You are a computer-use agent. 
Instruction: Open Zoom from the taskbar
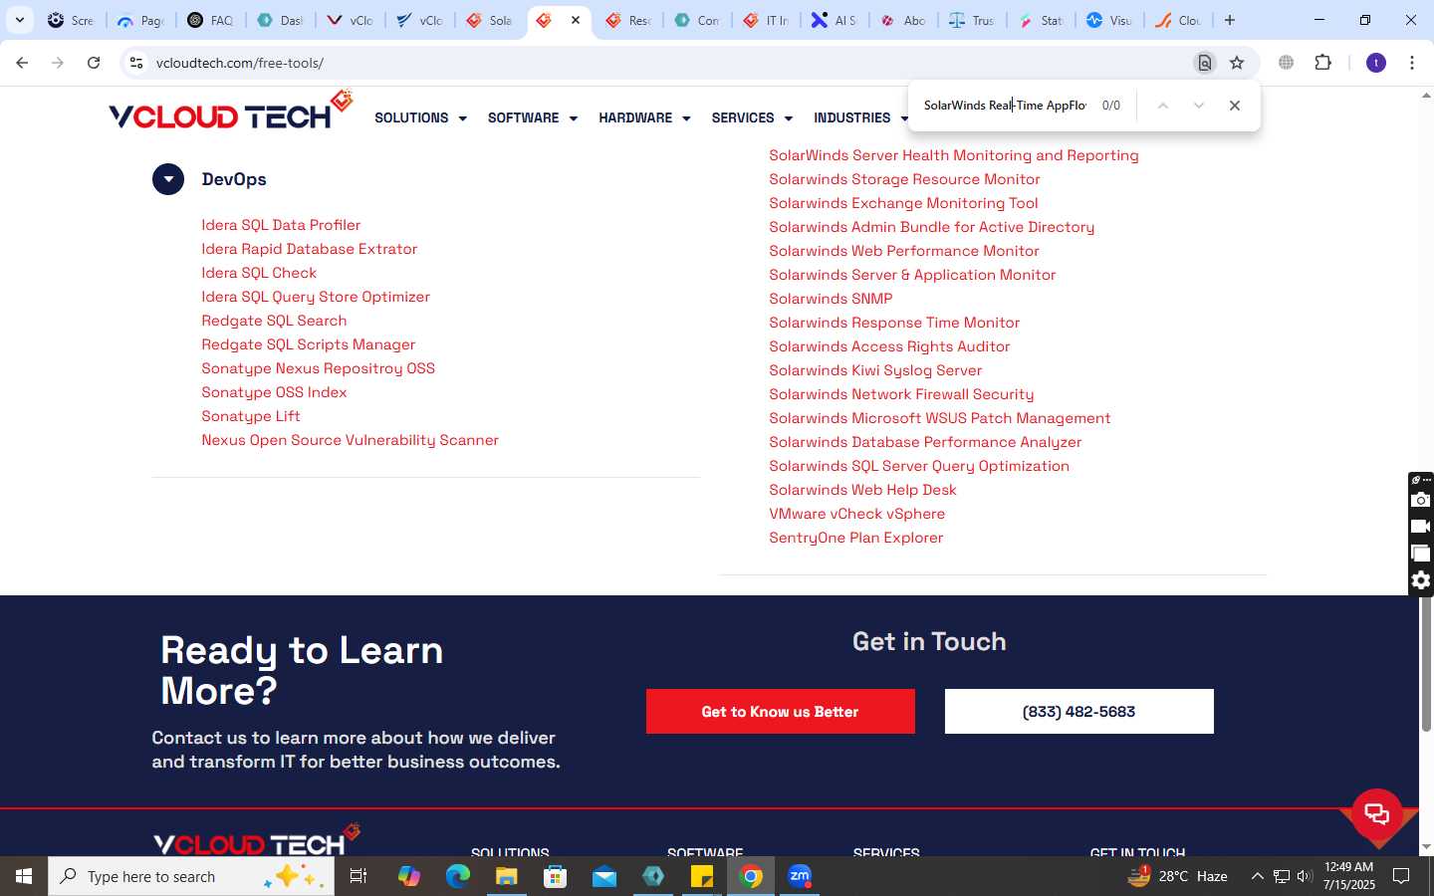[x=800, y=876]
